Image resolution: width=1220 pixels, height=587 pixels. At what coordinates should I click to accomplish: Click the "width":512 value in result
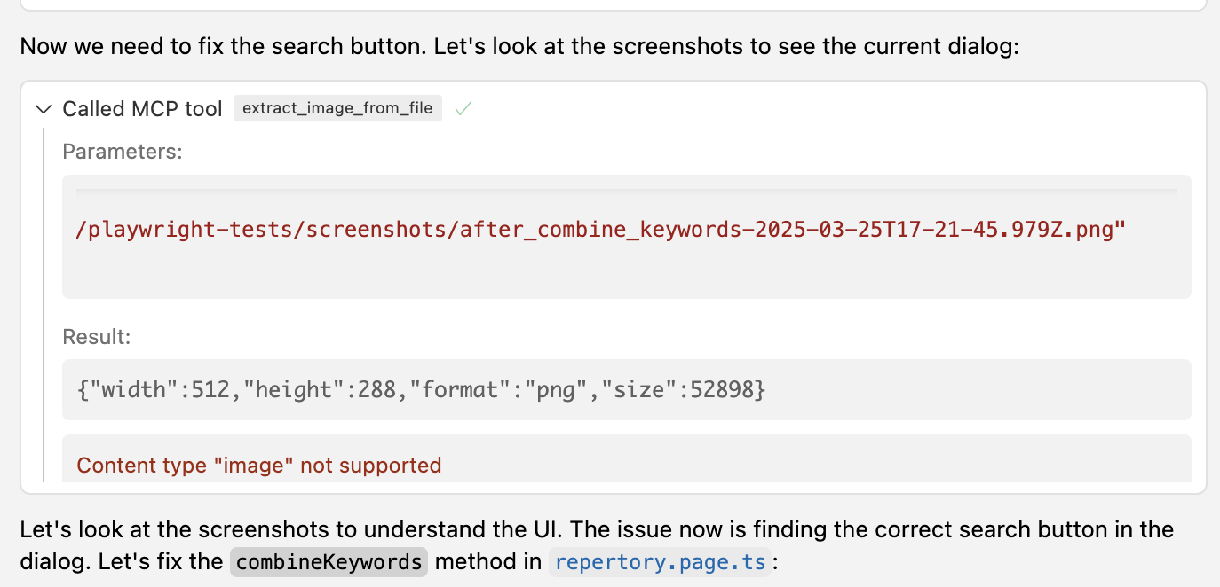click(162, 389)
